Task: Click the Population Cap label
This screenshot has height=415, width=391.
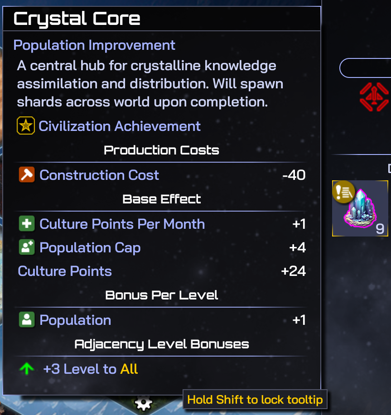Action: pos(90,247)
